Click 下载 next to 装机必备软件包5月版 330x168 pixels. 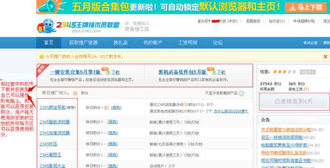221,73
